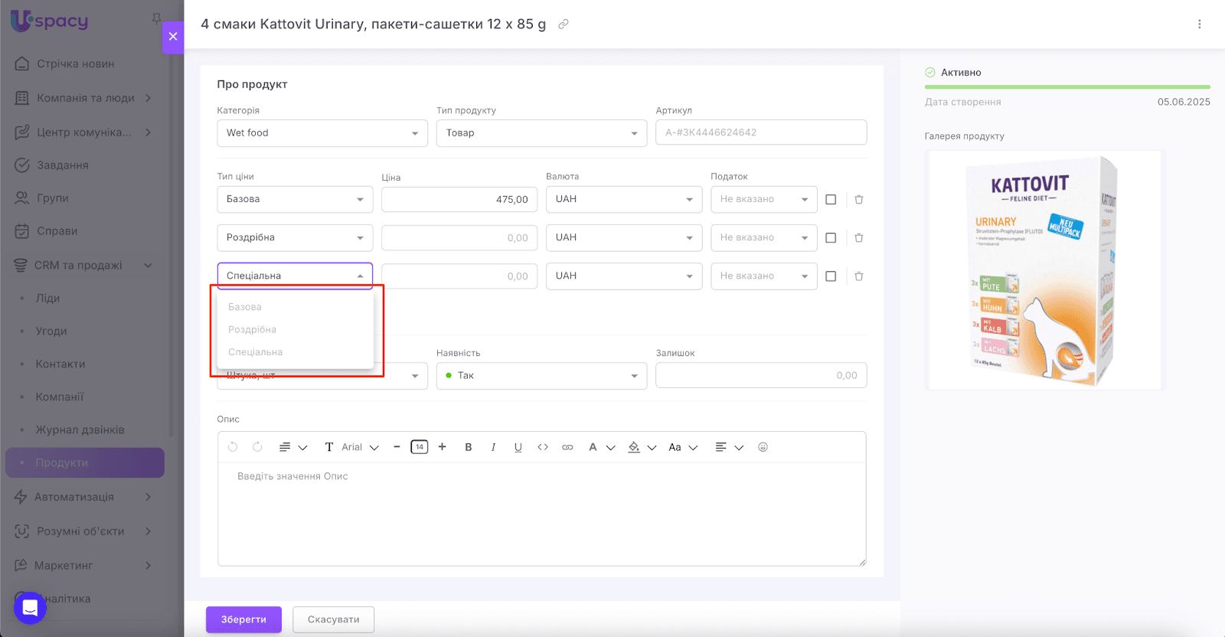Screen dimensions: 1225x637
Task: Click the Скасувати button
Action: pos(333,619)
